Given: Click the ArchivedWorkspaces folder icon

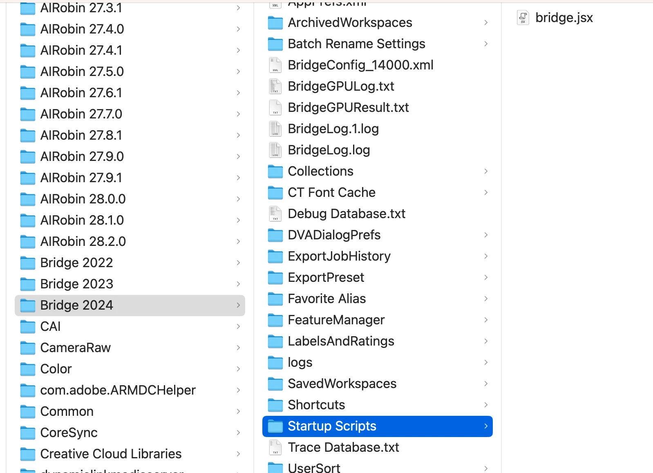Looking at the screenshot, I should 275,23.
